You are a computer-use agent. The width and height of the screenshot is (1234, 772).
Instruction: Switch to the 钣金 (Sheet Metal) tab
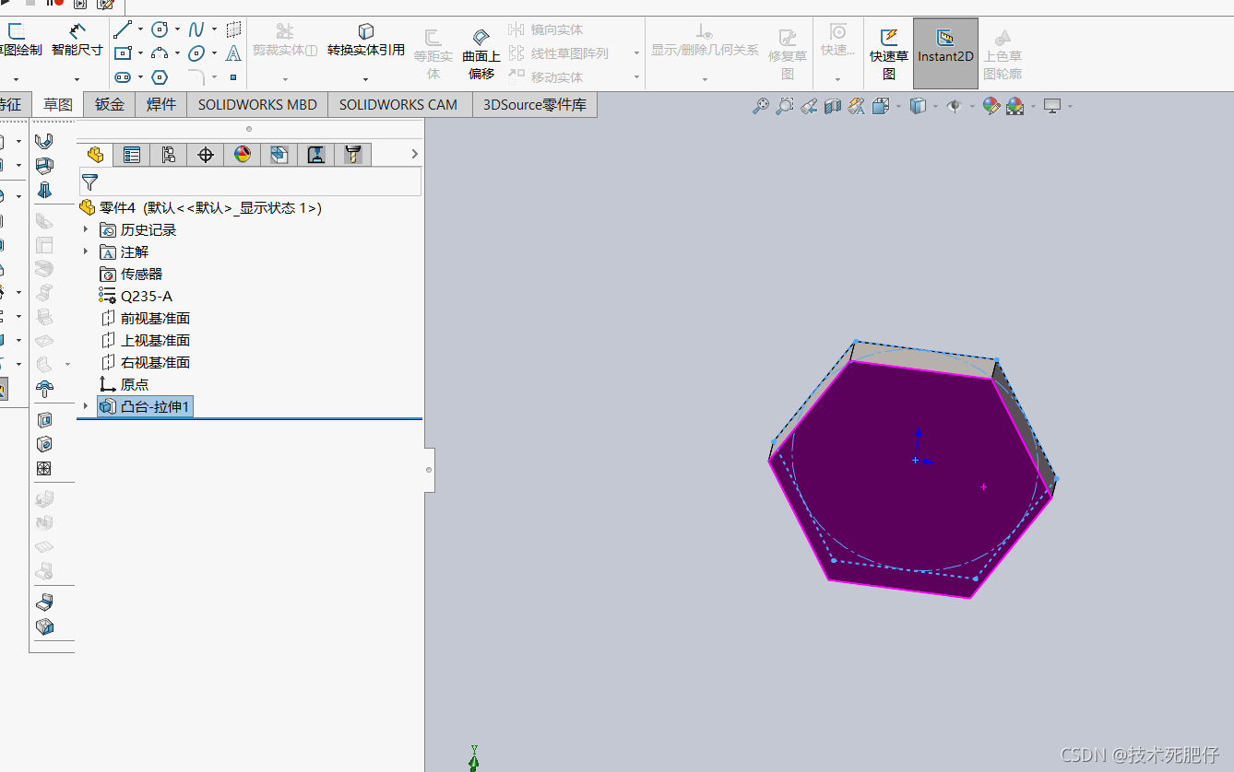pos(110,104)
